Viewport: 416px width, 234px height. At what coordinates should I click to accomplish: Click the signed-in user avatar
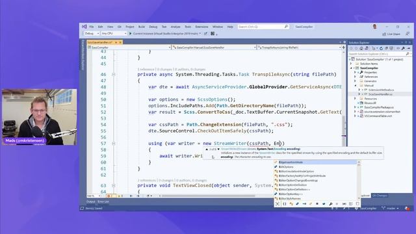pos(374,27)
